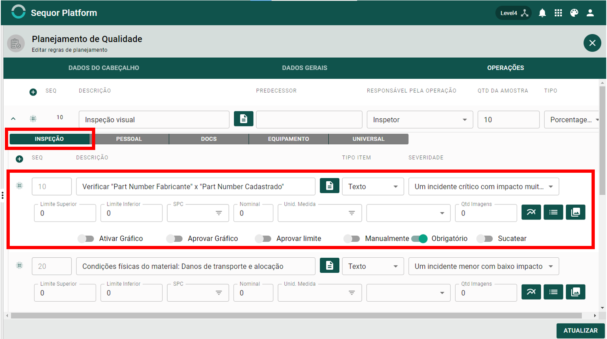Screen dimensions: 607x339
Task: Select the OPERAÇÕES tab
Action: pos(506,68)
